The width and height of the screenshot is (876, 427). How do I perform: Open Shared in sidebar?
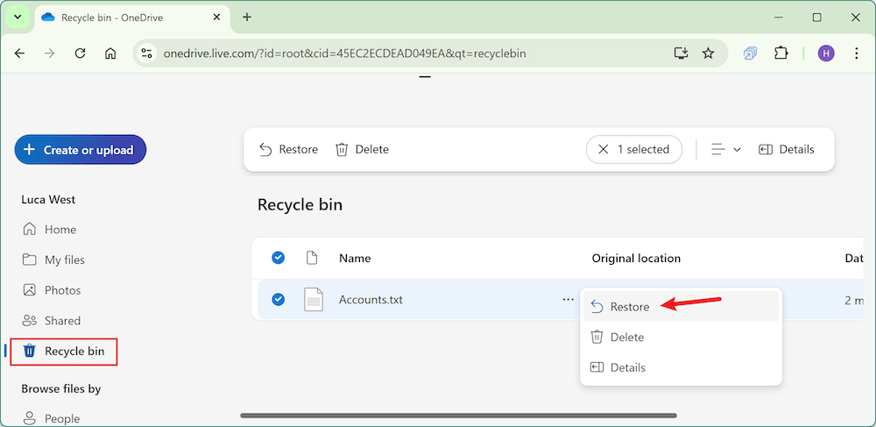[x=52, y=321]
